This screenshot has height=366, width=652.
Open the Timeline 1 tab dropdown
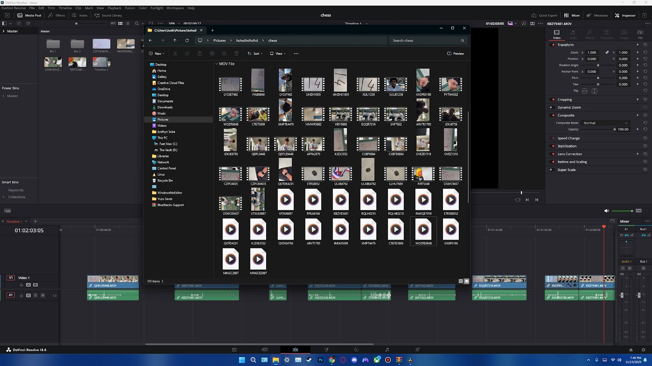(x=26, y=221)
